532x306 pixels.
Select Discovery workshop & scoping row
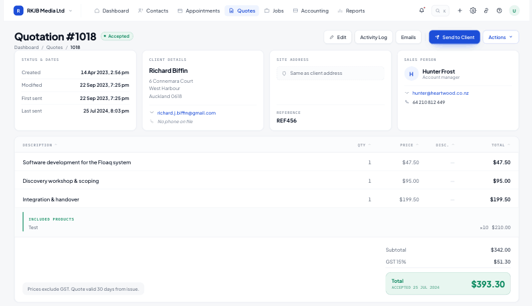(267, 181)
